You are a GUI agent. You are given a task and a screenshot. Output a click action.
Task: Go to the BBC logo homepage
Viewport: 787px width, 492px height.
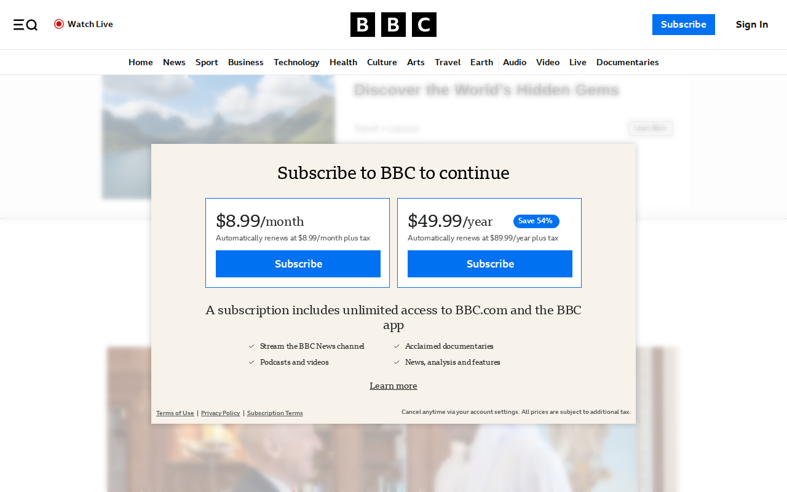(393, 25)
